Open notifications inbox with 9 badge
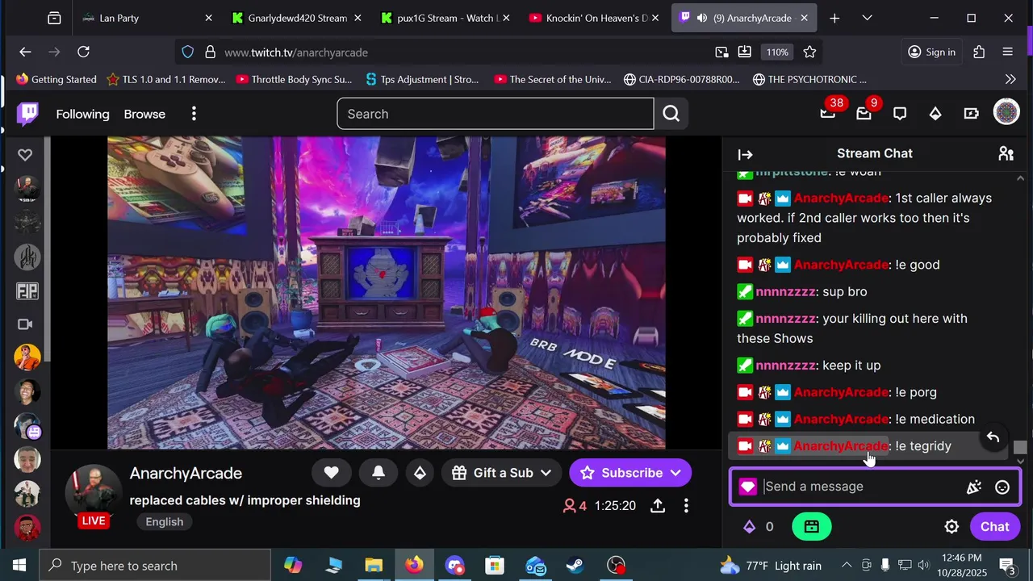Viewport: 1033px width, 581px height. click(864, 114)
